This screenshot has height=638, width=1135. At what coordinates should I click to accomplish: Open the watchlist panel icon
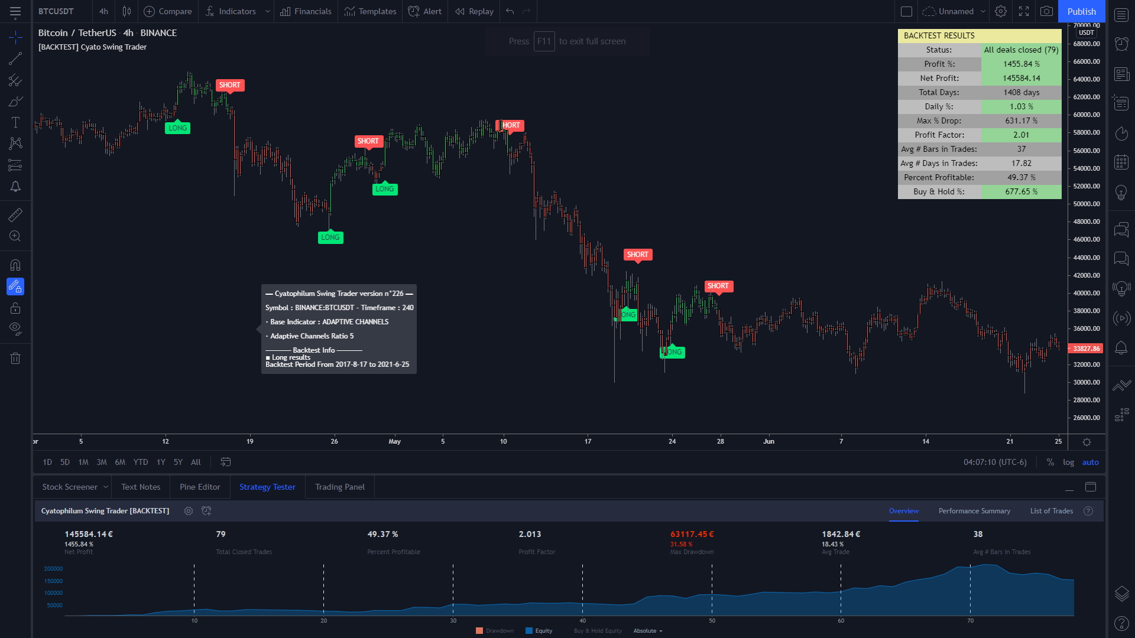click(x=1121, y=15)
